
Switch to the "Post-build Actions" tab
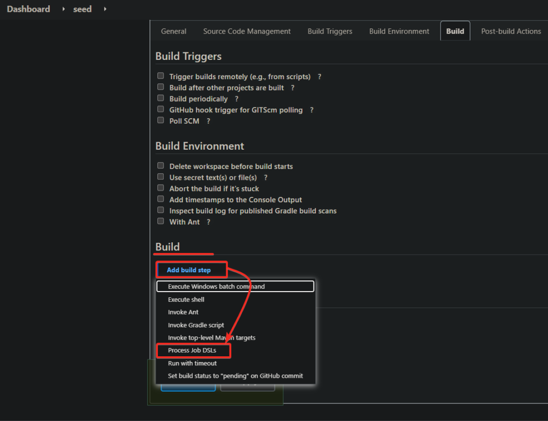(511, 31)
